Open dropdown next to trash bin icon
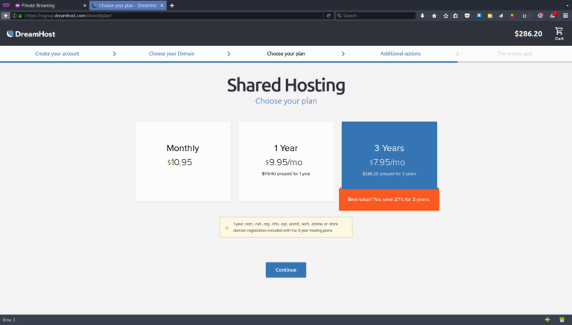The image size is (572, 325). (x=568, y=320)
